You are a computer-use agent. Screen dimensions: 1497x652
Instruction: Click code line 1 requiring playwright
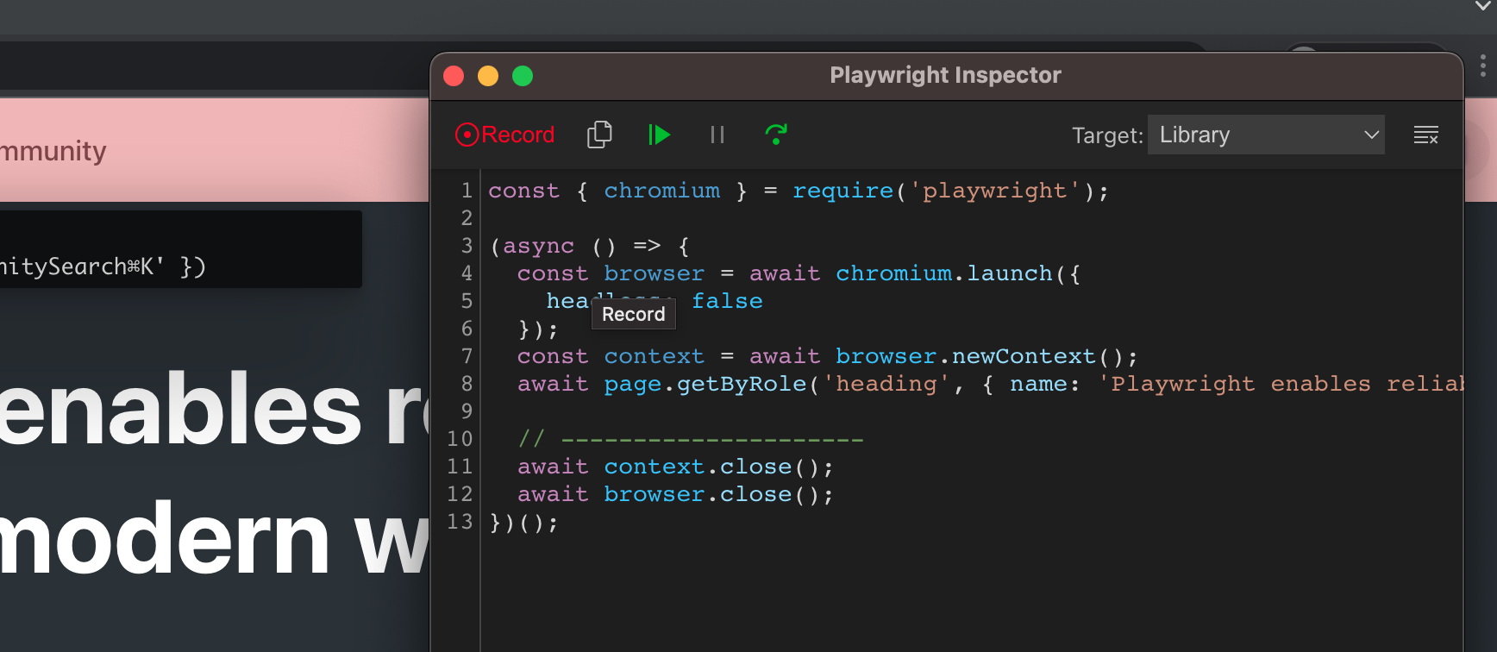point(798,191)
